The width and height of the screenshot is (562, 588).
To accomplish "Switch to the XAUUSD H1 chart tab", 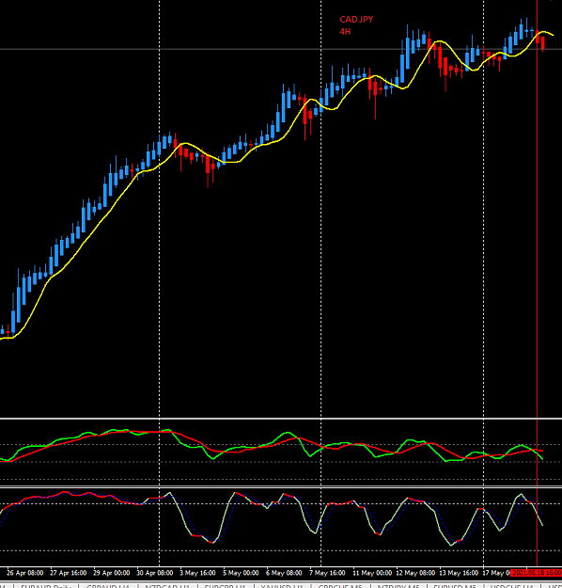I will 282,586.
